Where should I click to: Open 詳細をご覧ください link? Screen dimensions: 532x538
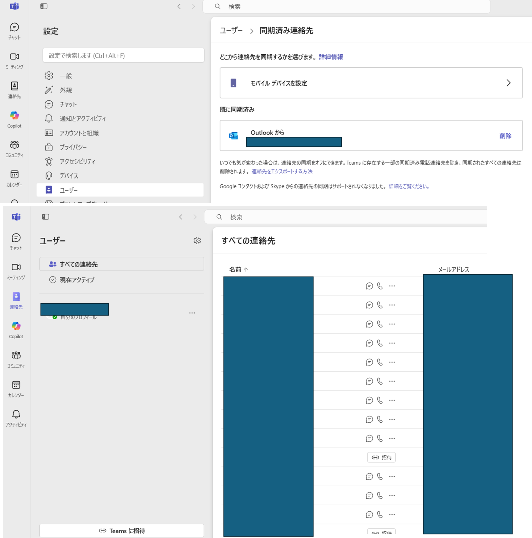409,186
